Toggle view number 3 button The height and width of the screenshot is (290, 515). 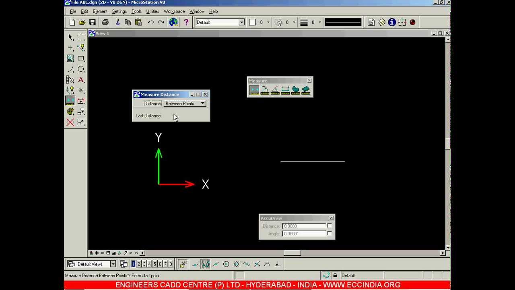(x=144, y=264)
